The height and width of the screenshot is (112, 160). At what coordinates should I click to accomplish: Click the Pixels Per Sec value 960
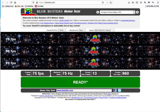125,73
